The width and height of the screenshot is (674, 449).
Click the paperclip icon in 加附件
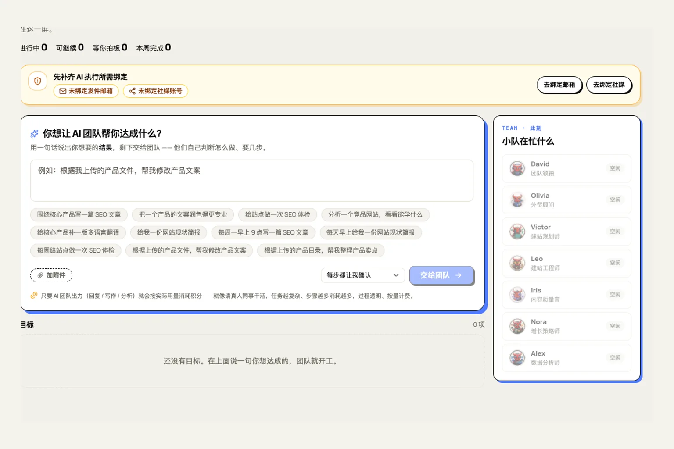click(x=40, y=275)
